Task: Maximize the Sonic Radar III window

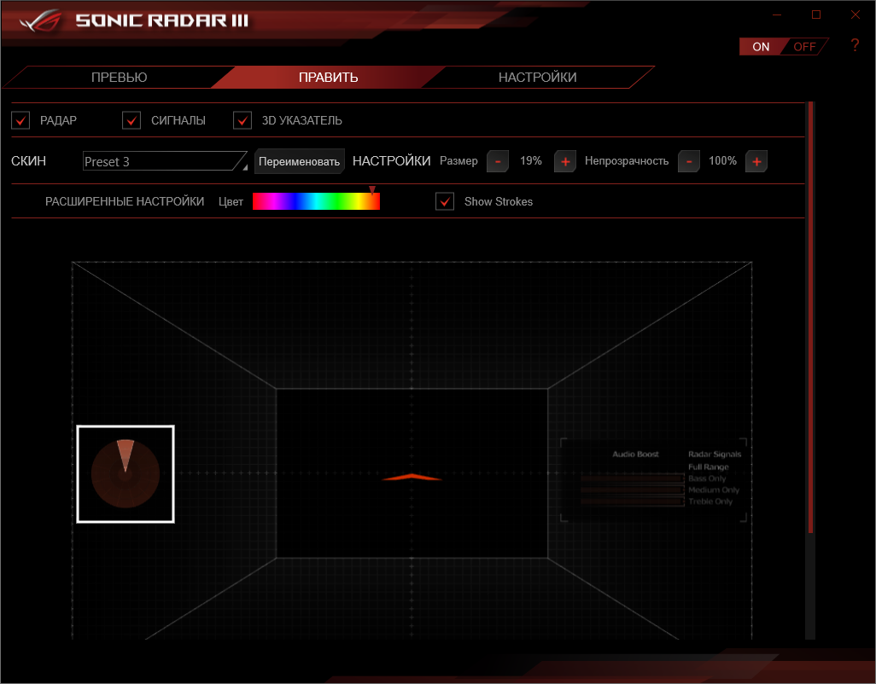Action: coord(816,15)
